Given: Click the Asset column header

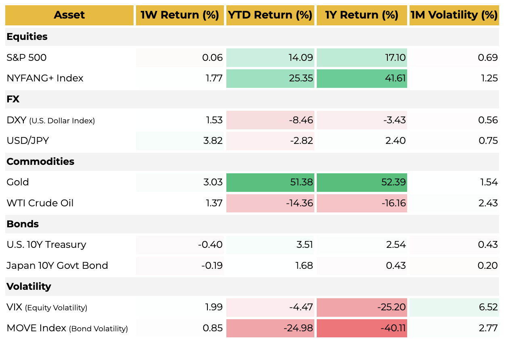Looking at the screenshot, I should point(69,15).
